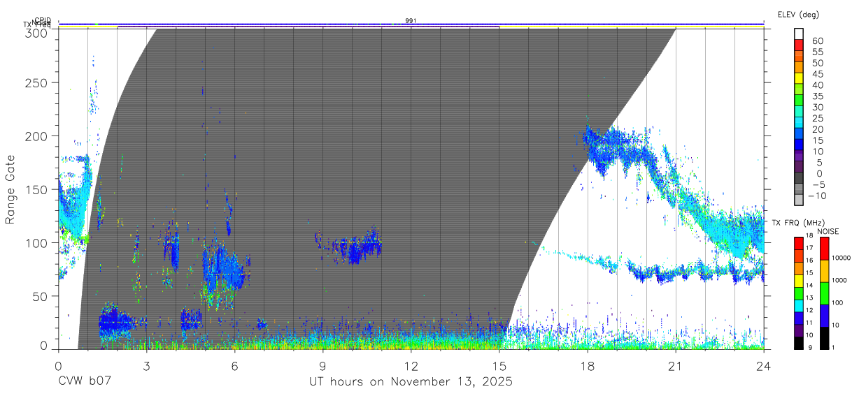Click the green swatch in TX FRQ colorbar
Image resolution: width=859 pixels, height=396 pixels.
(799, 293)
